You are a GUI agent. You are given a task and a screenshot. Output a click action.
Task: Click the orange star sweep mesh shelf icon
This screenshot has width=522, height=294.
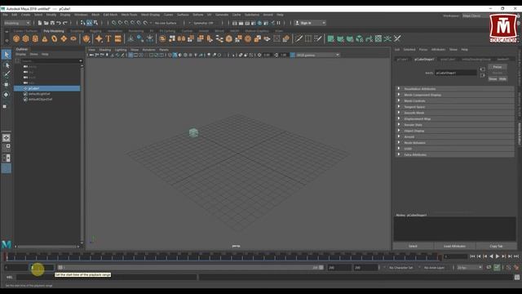(99, 39)
